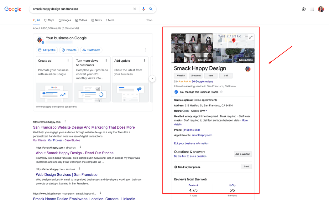Open UpCity reviews link
Screen dimensions: 329x200
click(232, 185)
